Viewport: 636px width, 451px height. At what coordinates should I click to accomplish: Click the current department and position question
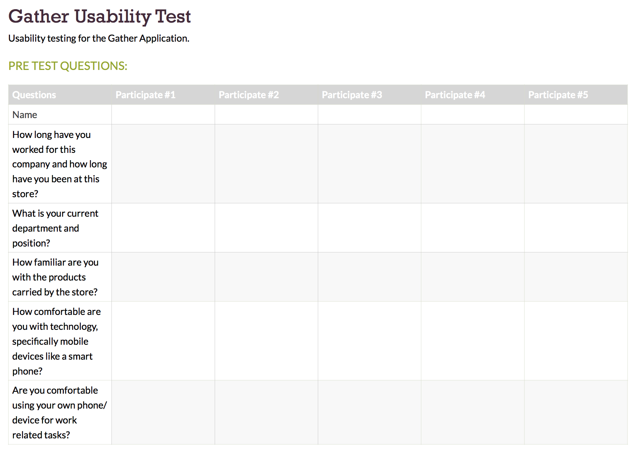(x=55, y=228)
